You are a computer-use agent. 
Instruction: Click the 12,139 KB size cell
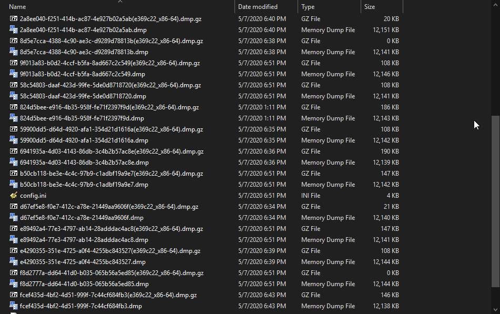386,163
